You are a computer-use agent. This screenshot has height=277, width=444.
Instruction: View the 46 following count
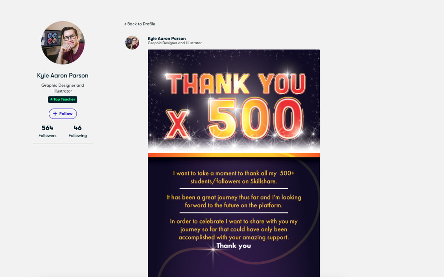[78, 128]
